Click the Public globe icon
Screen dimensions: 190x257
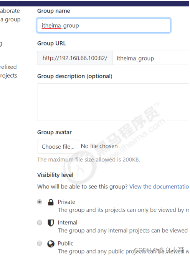tap(51, 244)
